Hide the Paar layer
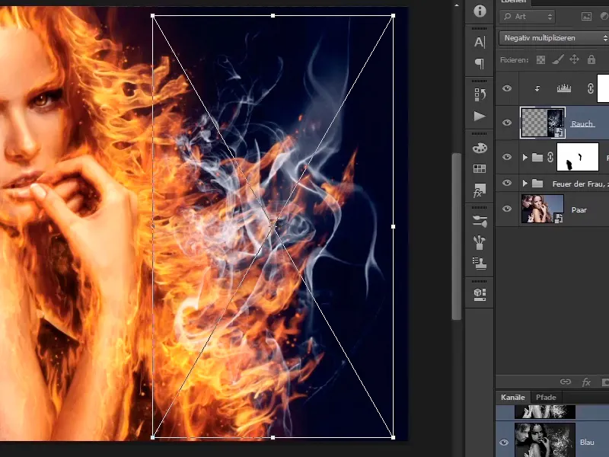 coord(507,209)
